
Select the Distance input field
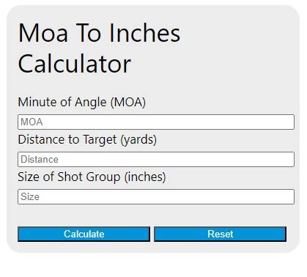(156, 160)
